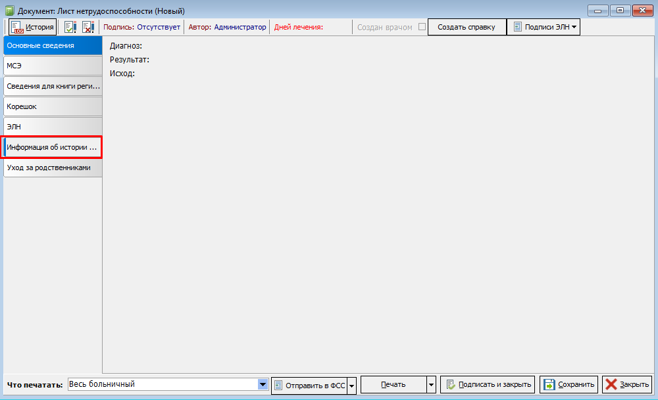This screenshot has height=400, width=658.
Task: Expand the Что печатать combo box
Action: [263, 384]
